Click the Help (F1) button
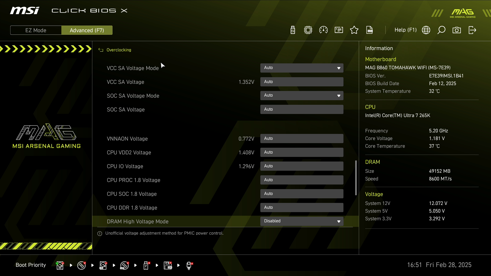Viewport: 491px width, 276px height. click(x=406, y=30)
